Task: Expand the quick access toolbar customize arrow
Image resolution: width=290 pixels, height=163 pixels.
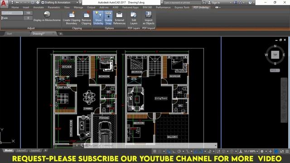Action: pos(80,3)
